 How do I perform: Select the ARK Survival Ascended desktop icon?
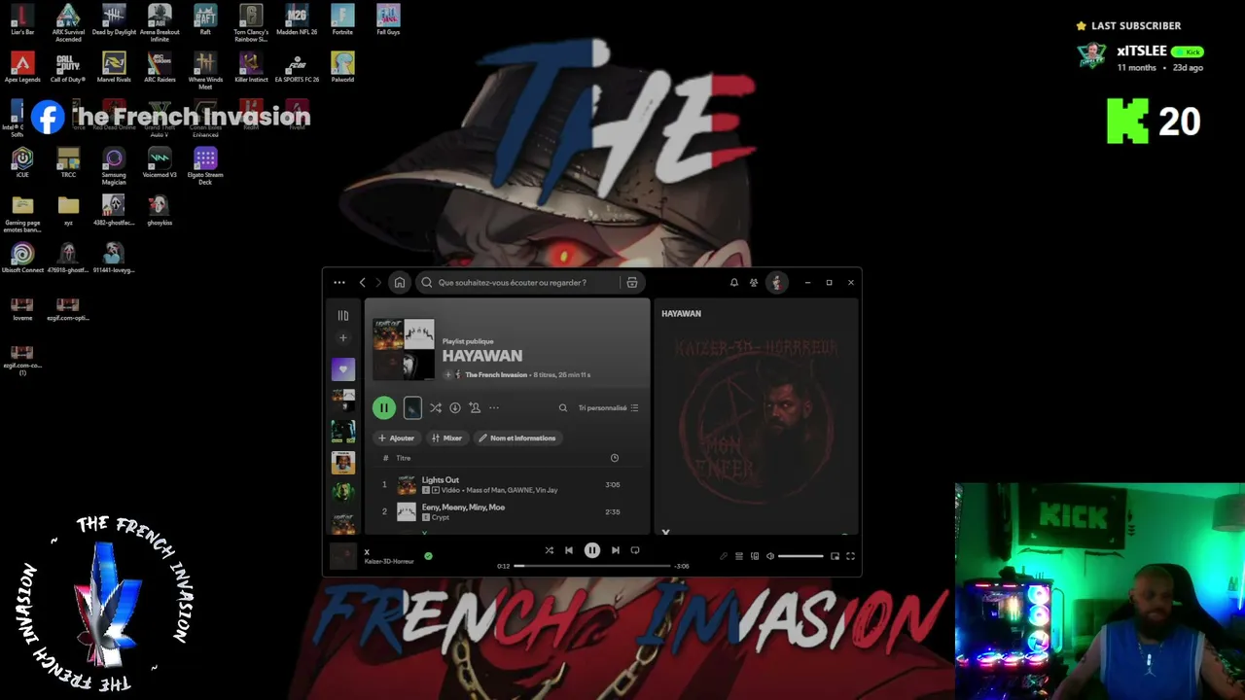point(68,23)
